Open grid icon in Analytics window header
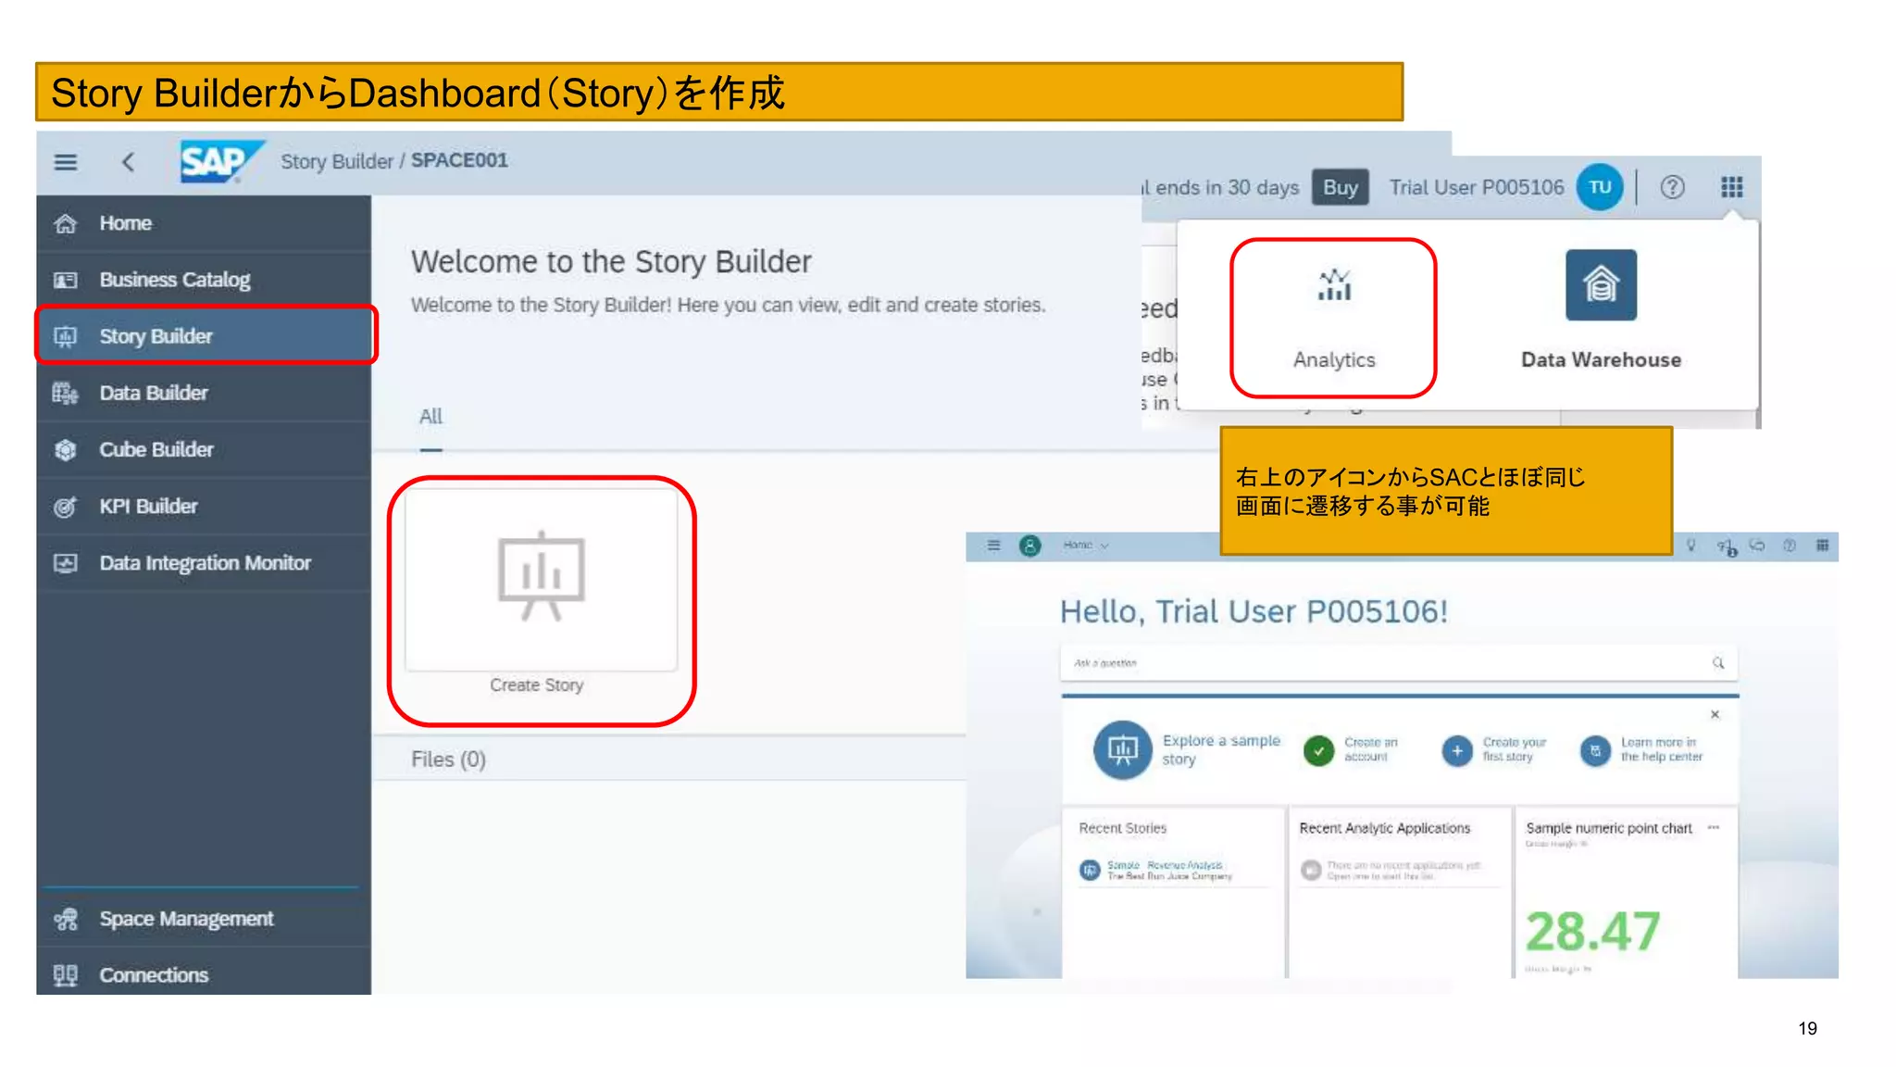Viewport: 1896px width, 1067px height. click(x=1822, y=546)
